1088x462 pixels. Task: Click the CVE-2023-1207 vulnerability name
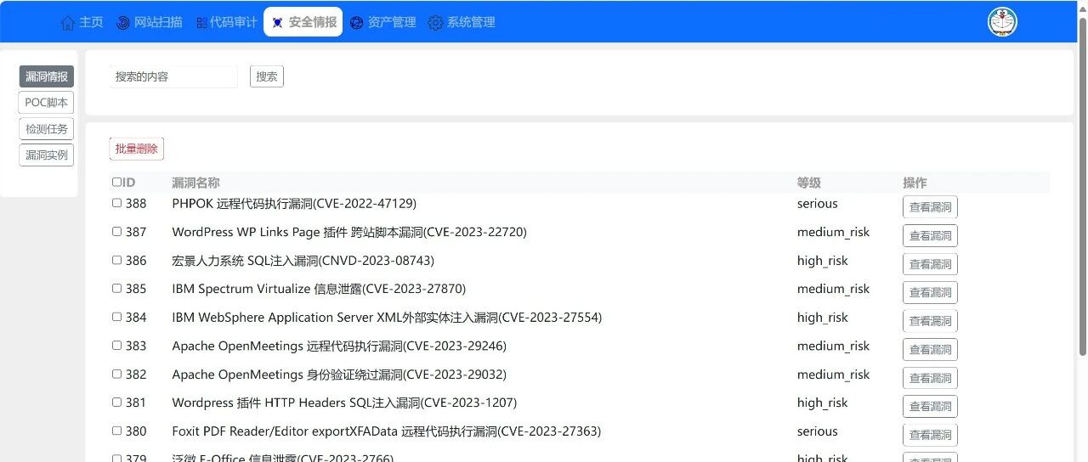click(344, 403)
